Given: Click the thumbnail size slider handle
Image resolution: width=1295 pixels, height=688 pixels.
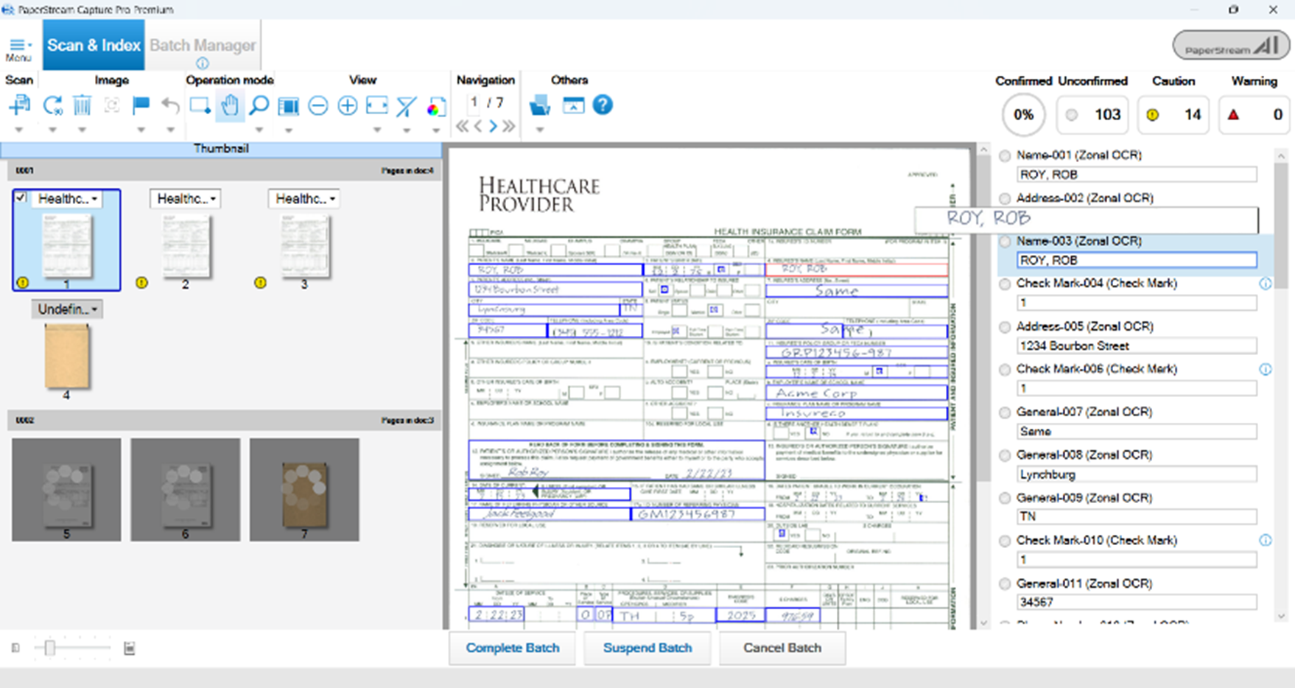Looking at the screenshot, I should pos(49,648).
